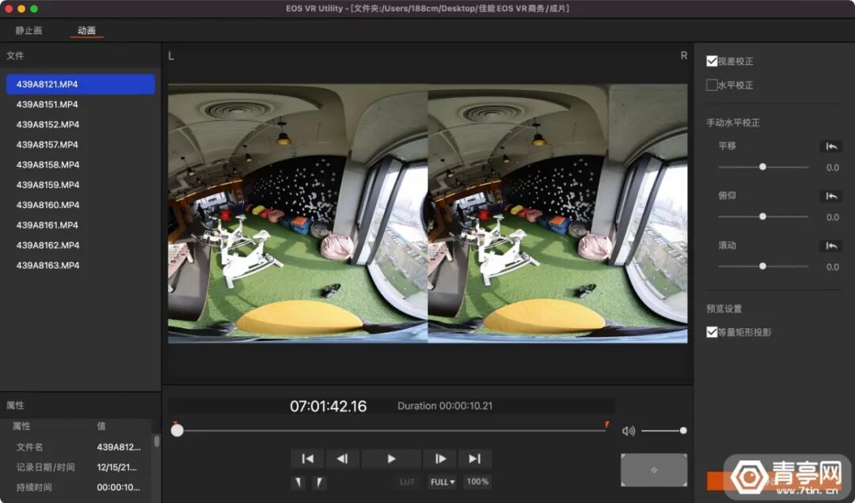
Task: Reset the 滚动 slider value
Action: pyautogui.click(x=831, y=246)
